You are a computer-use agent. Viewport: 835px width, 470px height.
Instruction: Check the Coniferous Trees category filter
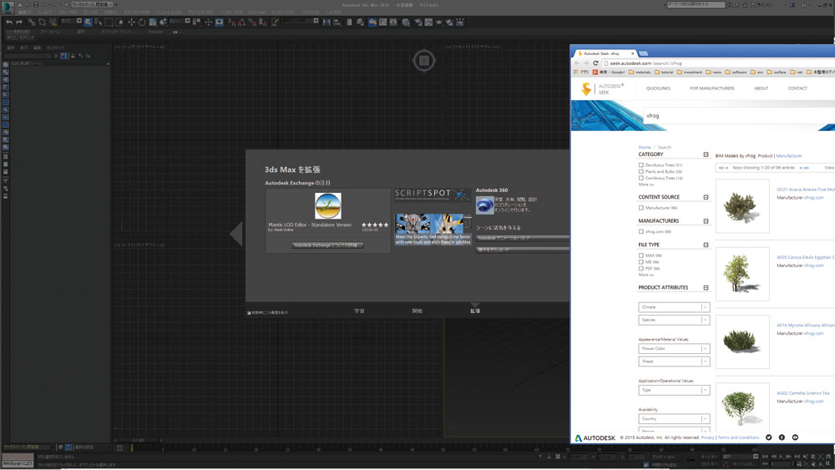641,178
